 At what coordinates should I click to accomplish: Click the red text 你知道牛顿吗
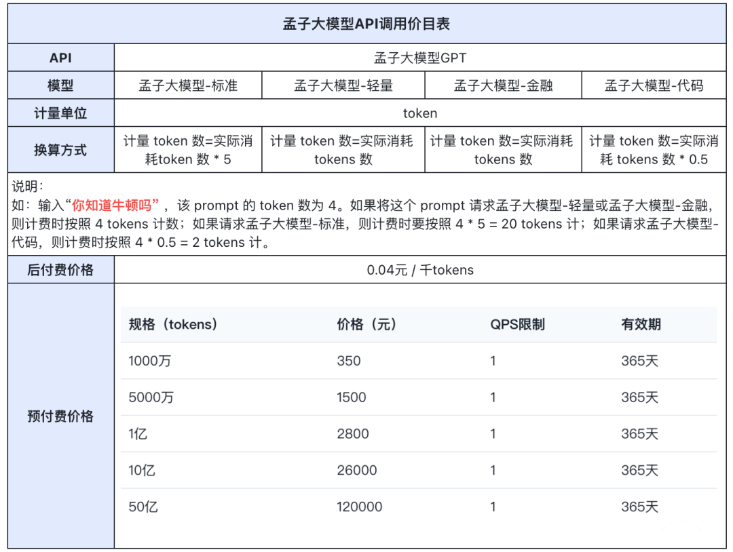click(x=112, y=205)
